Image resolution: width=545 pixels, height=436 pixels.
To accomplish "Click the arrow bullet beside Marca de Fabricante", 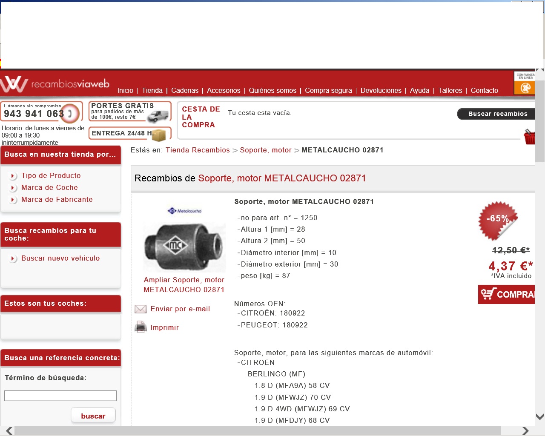I will (x=13, y=200).
